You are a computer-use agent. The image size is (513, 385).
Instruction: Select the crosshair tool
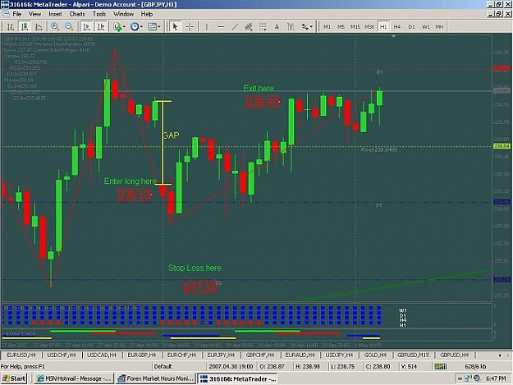pyautogui.click(x=190, y=27)
